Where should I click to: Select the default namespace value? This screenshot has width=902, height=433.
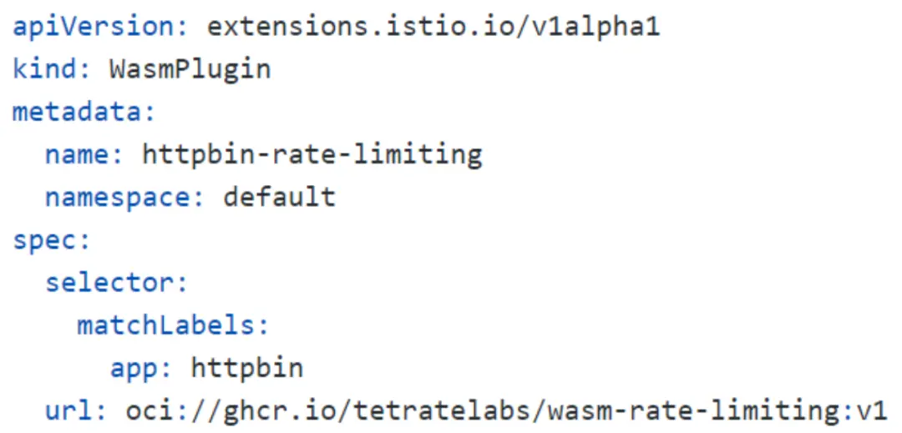click(279, 198)
